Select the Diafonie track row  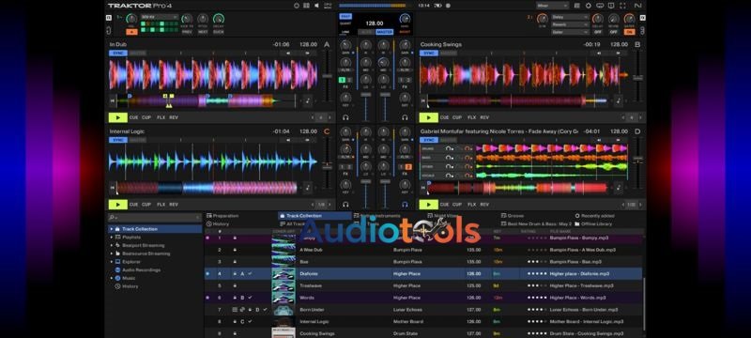pyautogui.click(x=423, y=274)
